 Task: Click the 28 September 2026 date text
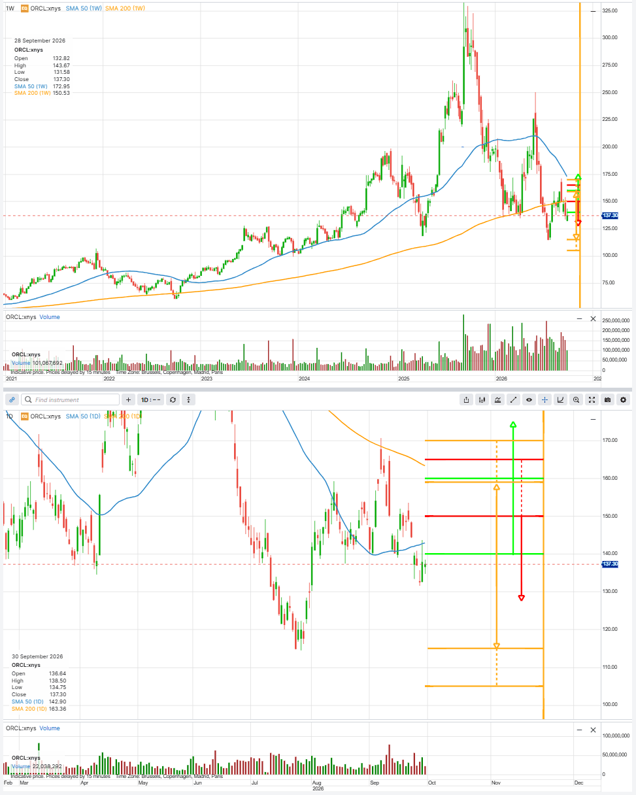click(40, 41)
